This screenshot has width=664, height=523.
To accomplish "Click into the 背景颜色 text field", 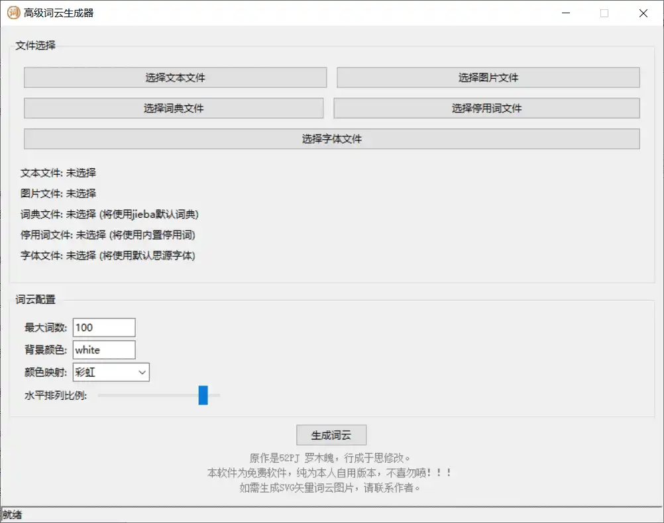I will [x=104, y=350].
